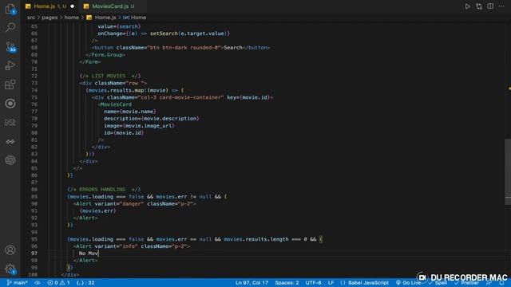Open changes compare icon in editor toolbar

pos(479,6)
